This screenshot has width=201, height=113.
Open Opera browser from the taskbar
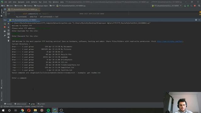coord(29,110)
